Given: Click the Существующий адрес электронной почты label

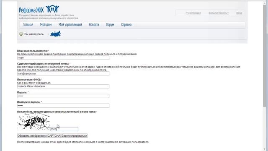Looking at the screenshot, I should (43, 64).
